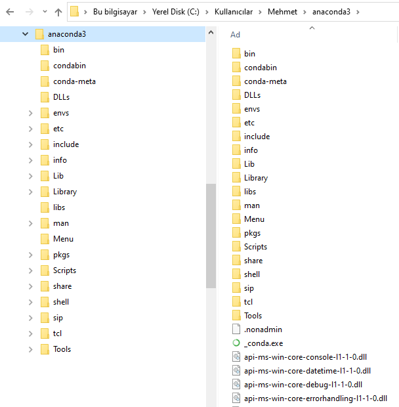Select condabin folder icon in file list
The width and height of the screenshot is (399, 407).
click(x=236, y=67)
